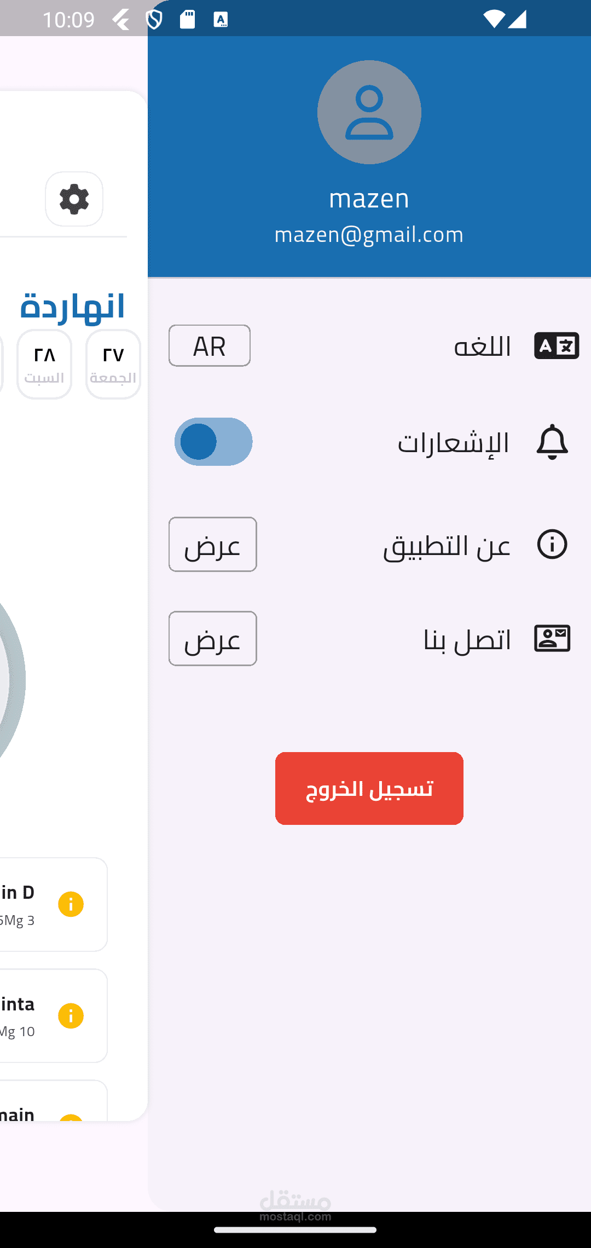Screen dimensions: 591x1248
Task: Tap the Android gesture navigation bar
Action: tap(296, 1229)
